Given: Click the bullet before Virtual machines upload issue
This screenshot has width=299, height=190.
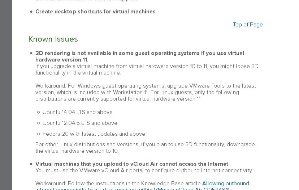Looking at the screenshot, I should (x=31, y=164).
